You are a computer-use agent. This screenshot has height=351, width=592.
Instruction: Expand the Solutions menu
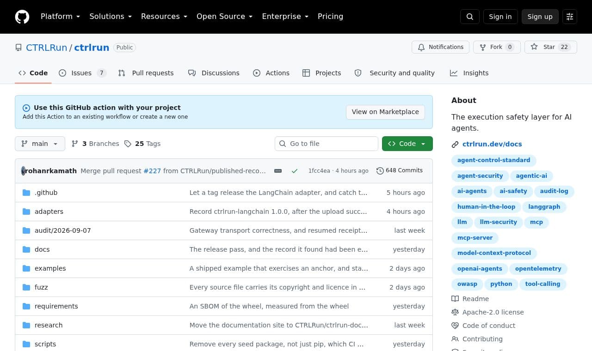(x=111, y=17)
